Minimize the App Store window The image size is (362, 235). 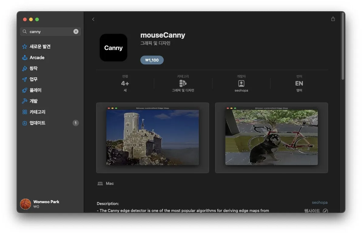31,19
